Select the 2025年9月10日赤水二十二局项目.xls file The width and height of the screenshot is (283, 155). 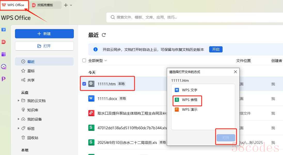coord(127,143)
